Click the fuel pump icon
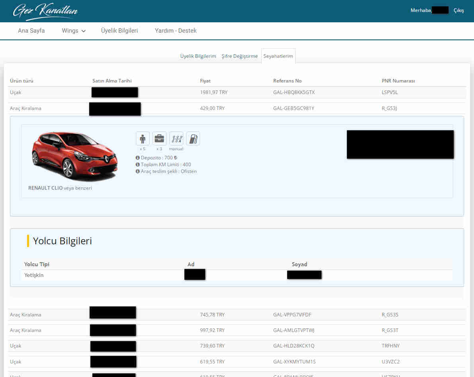This screenshot has width=474, height=377. coord(193,138)
